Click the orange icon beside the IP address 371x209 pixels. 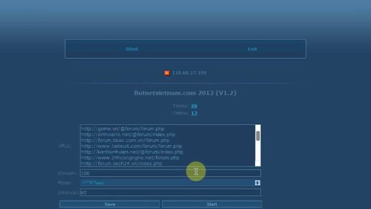click(167, 73)
